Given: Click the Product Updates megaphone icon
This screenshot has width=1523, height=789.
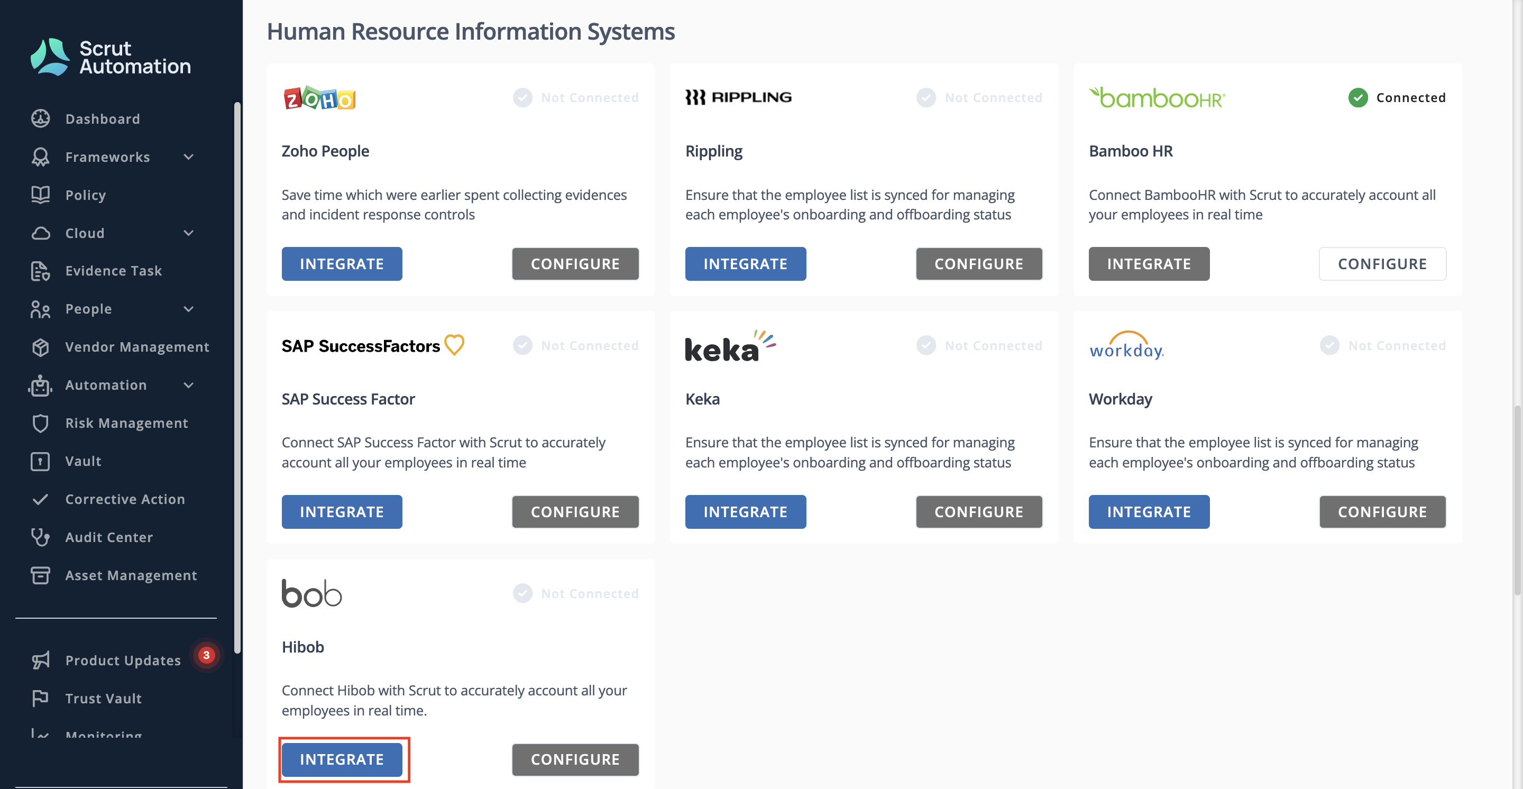Looking at the screenshot, I should (x=40, y=660).
